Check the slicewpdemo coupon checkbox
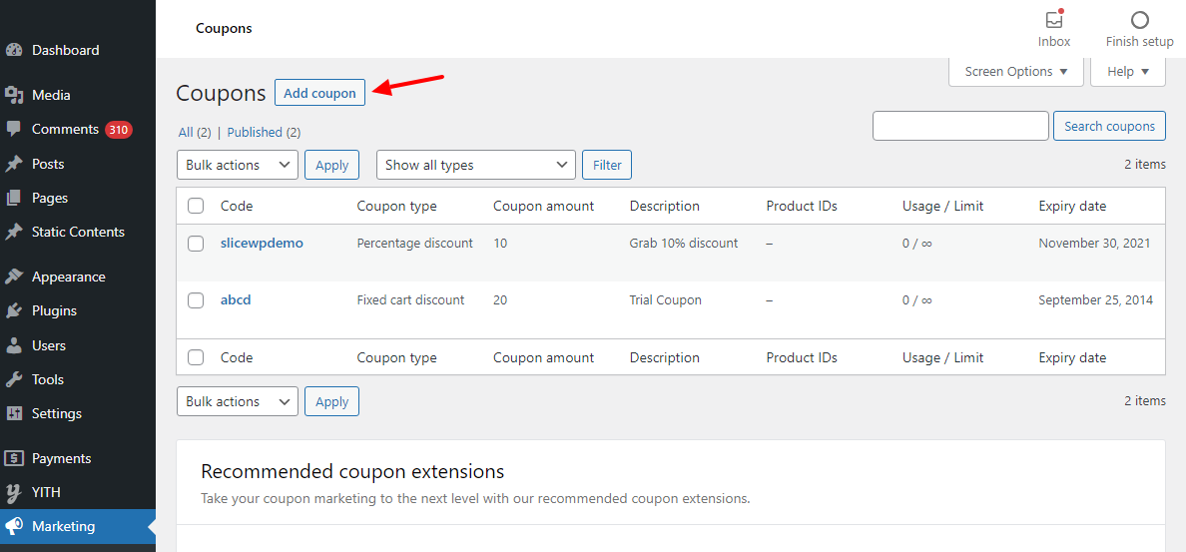1186x552 pixels. pyautogui.click(x=196, y=243)
